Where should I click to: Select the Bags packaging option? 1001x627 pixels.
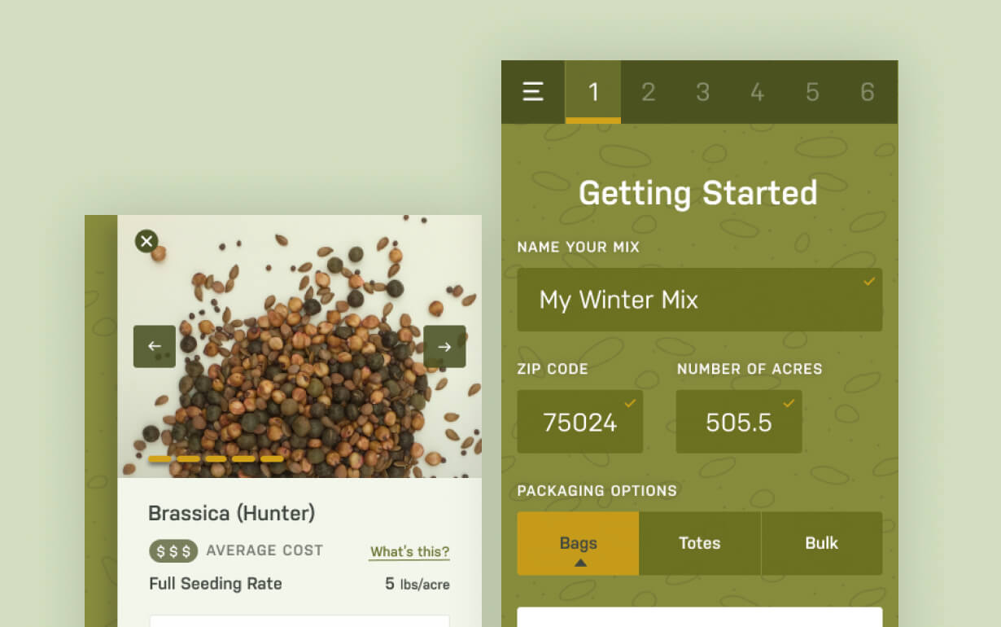(578, 543)
